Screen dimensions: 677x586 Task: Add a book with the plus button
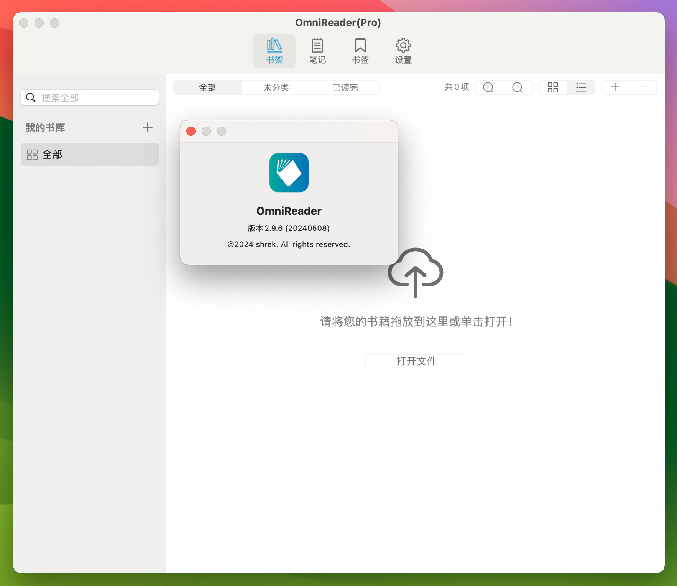615,87
